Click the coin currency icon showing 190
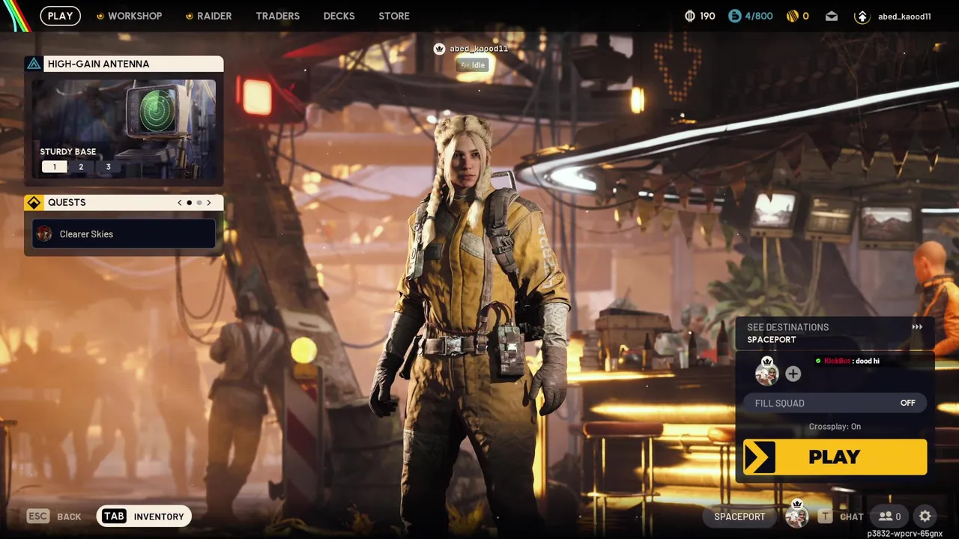The height and width of the screenshot is (539, 959). coord(690,16)
